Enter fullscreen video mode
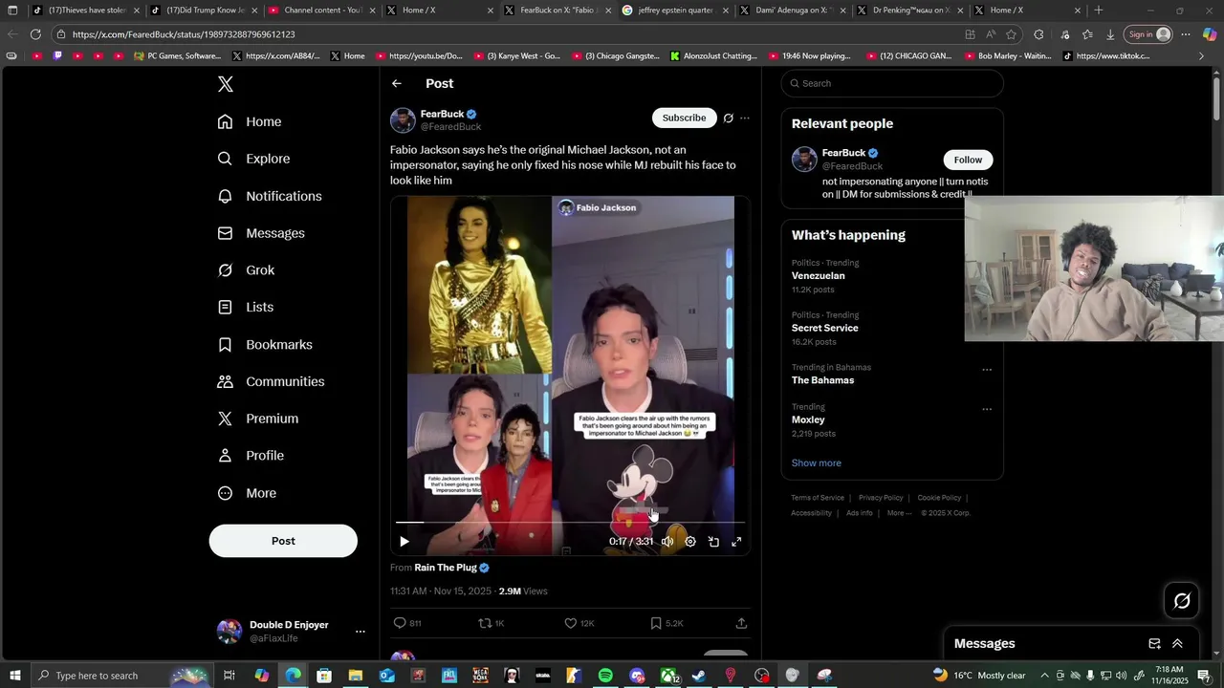The height and width of the screenshot is (688, 1224). coord(736,542)
